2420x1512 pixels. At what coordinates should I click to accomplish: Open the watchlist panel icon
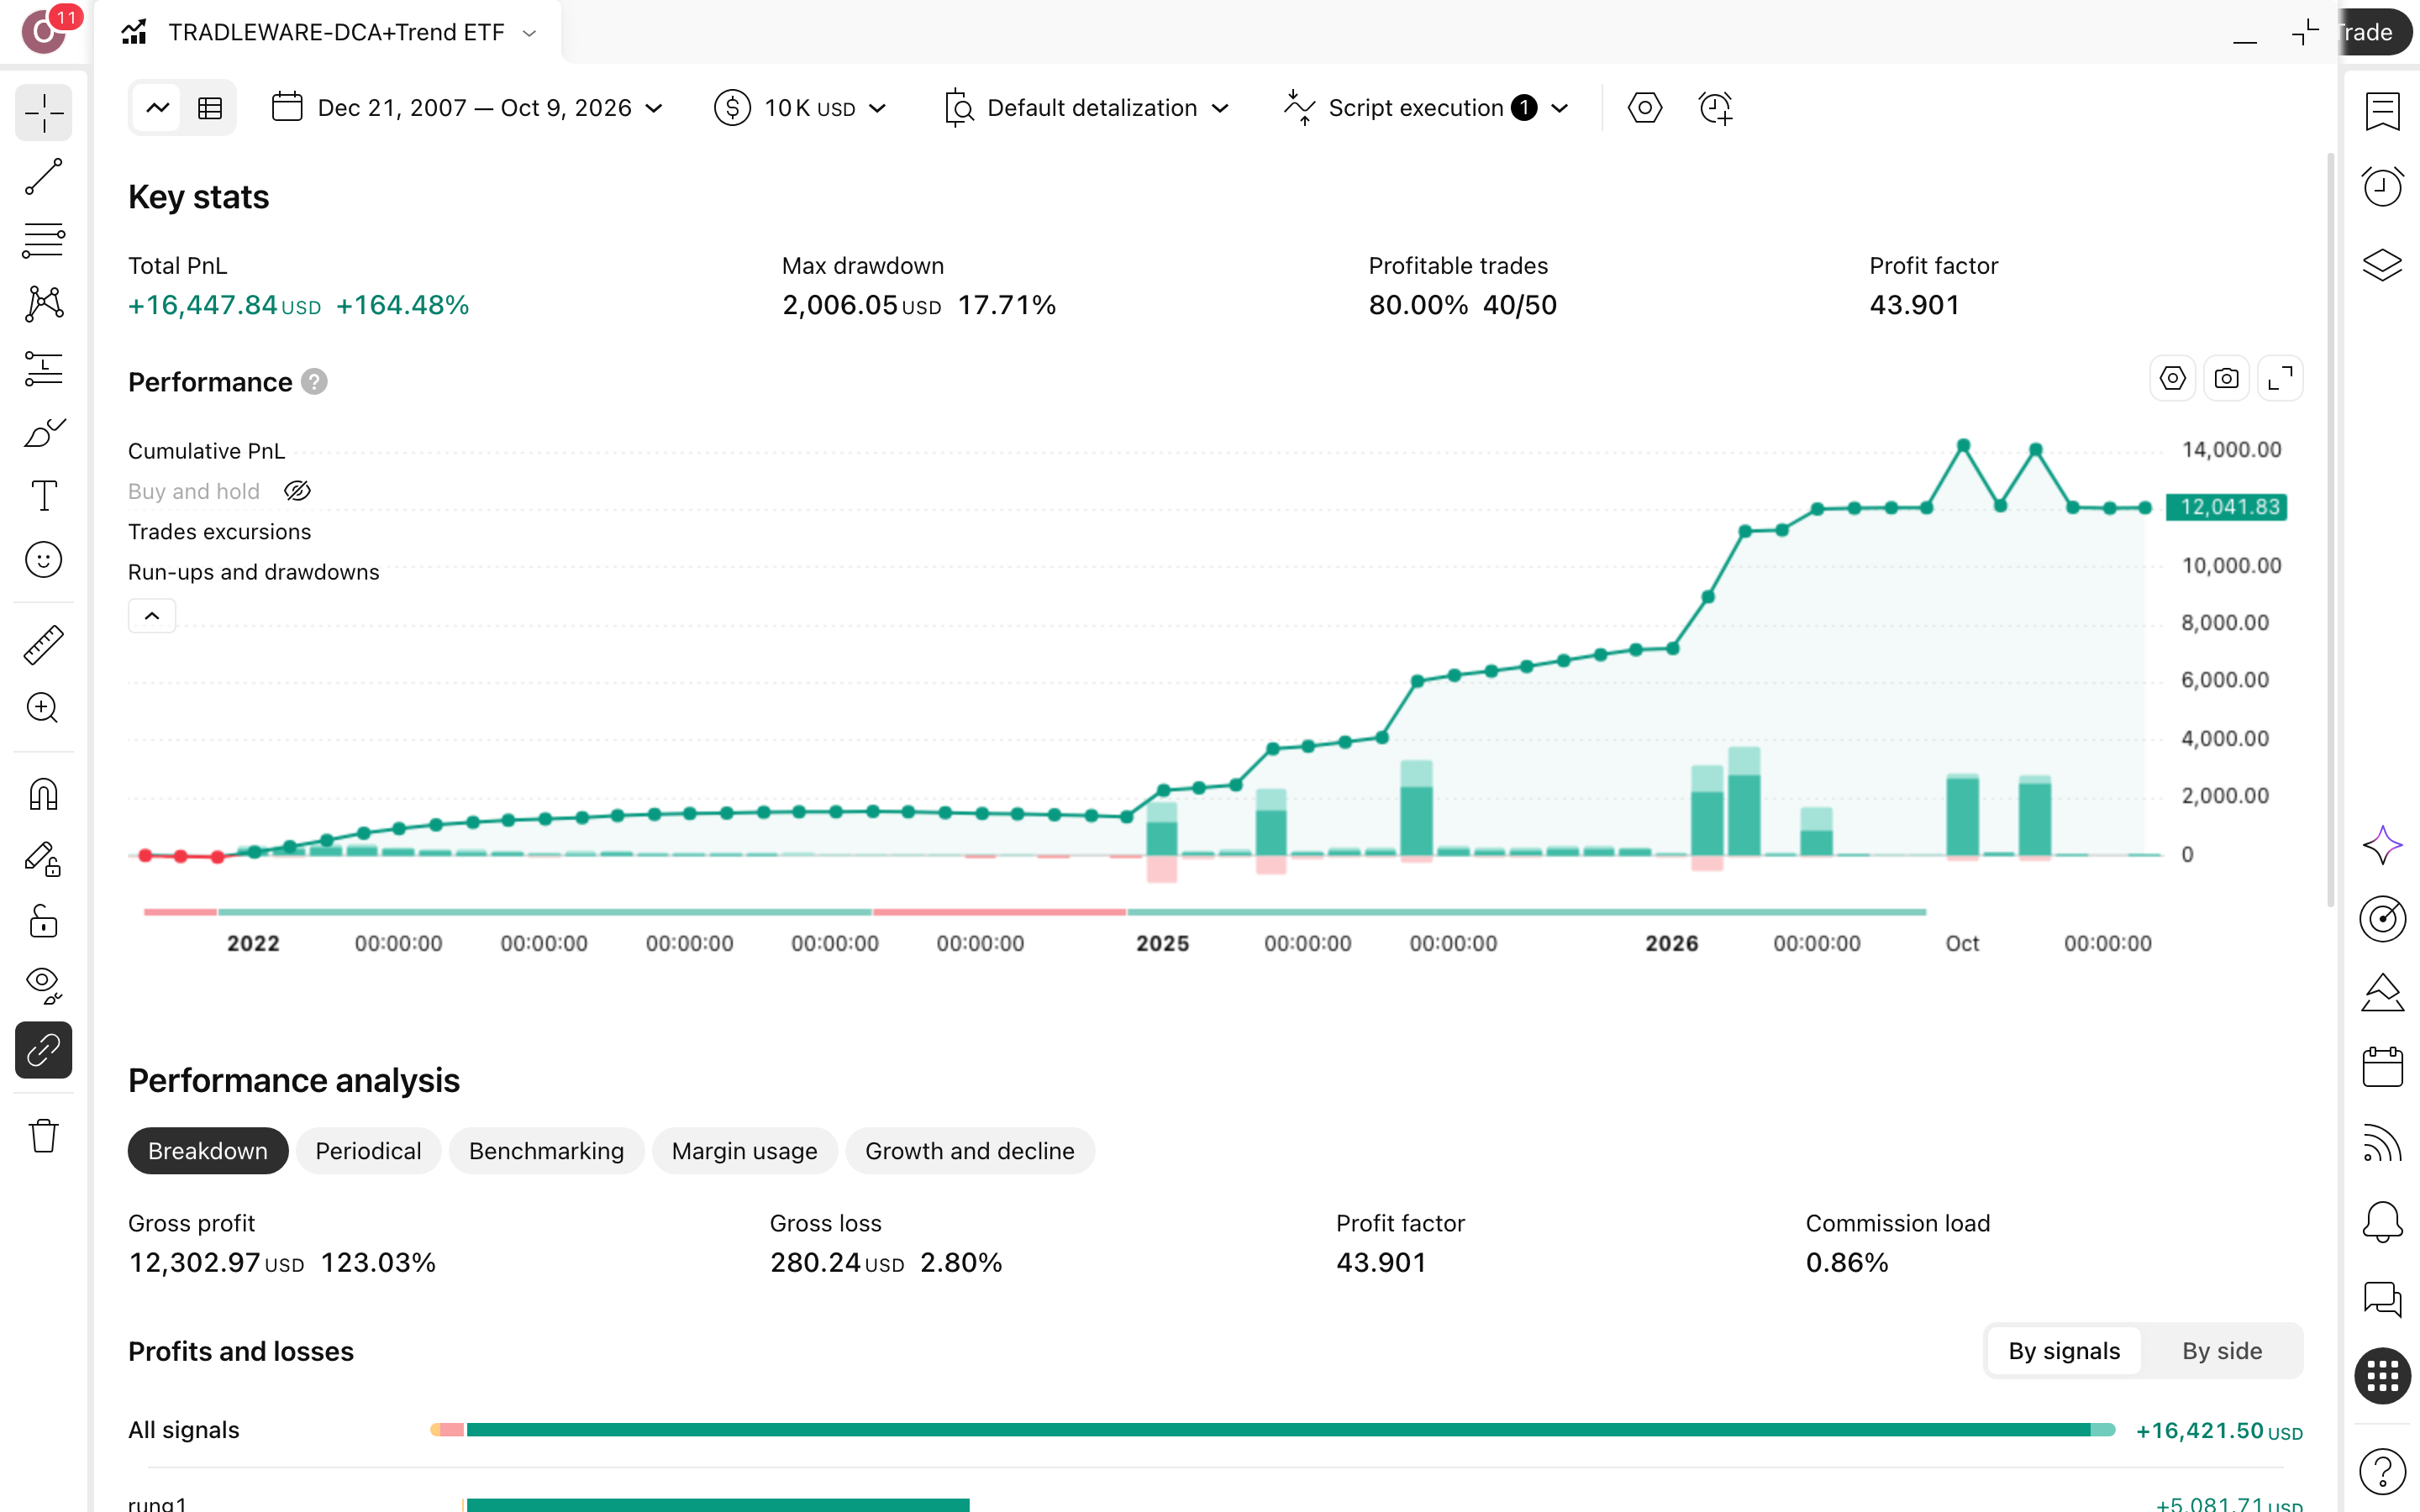(x=2382, y=110)
